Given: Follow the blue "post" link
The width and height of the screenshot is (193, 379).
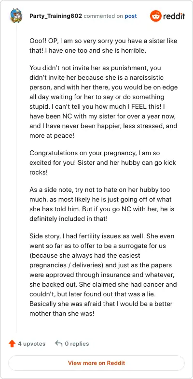Looking at the screenshot, I should (x=131, y=16).
